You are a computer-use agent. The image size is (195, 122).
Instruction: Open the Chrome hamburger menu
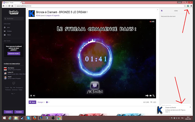(191, 6)
